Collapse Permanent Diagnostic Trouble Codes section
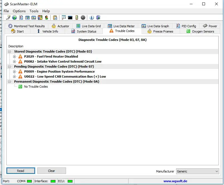The height and width of the screenshot is (185, 224). coord(9,82)
